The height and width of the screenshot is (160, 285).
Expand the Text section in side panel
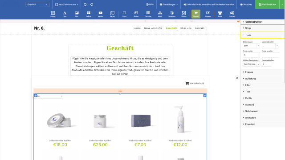pyautogui.click(x=262, y=92)
